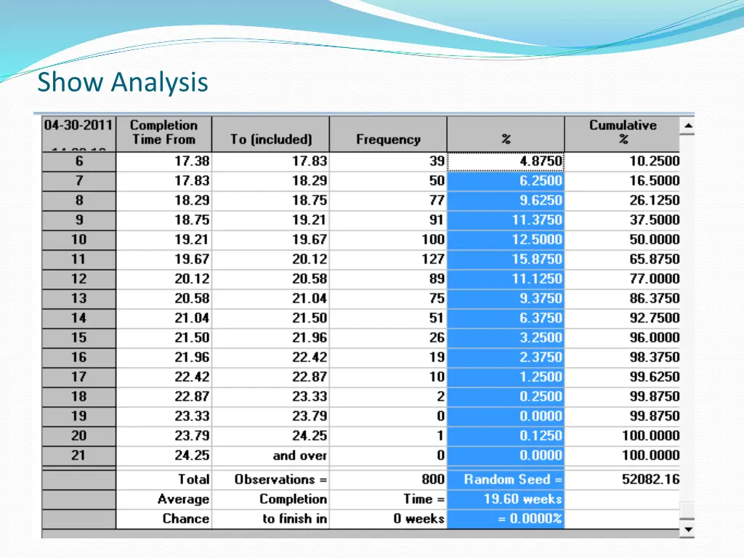Click the scroll up arrow button
The image size is (744, 558).
tap(687, 126)
